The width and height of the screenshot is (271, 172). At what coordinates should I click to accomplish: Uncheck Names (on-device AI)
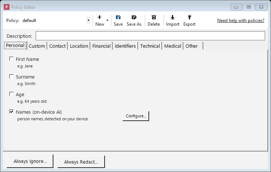pos(11,111)
